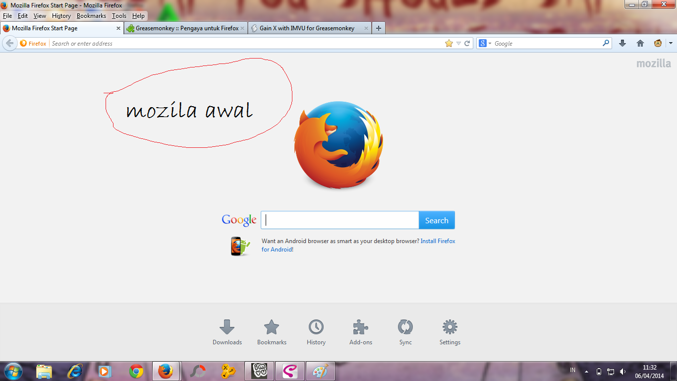Click the large Firefox logo
Screen dimensions: 677x381
click(x=338, y=145)
